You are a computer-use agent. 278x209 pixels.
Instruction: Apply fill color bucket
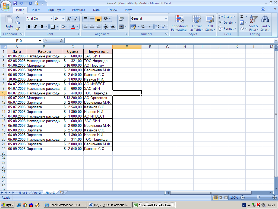pyautogui.click(x=63, y=27)
